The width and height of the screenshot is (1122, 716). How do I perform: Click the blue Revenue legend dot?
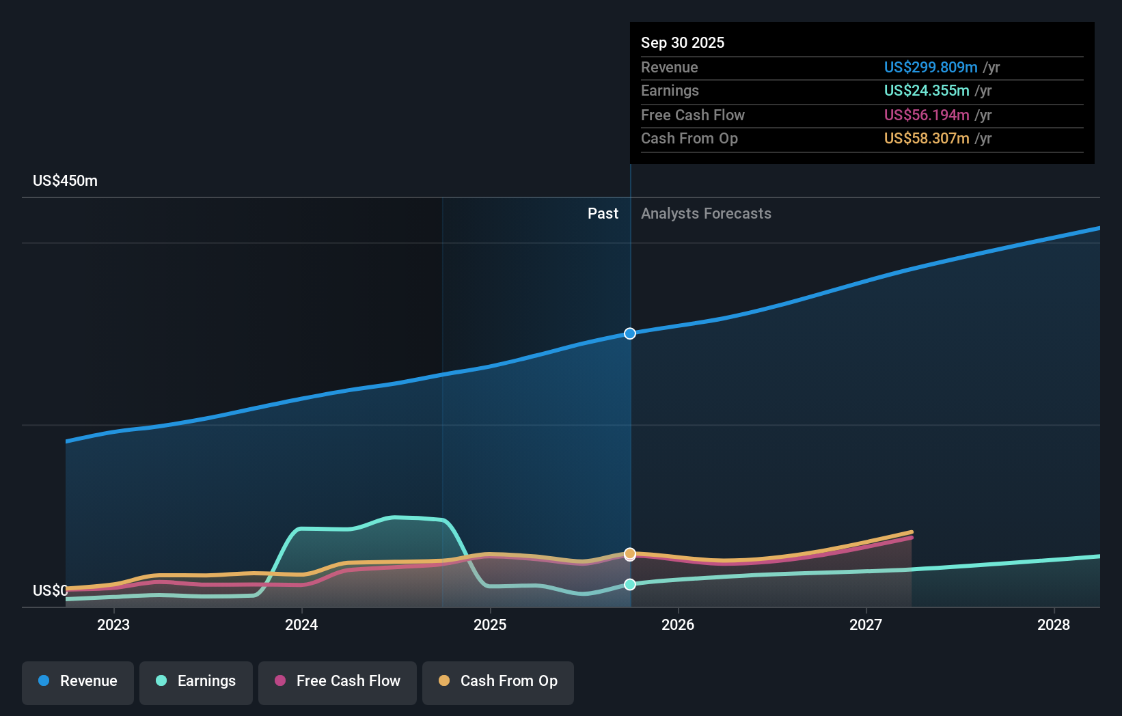[42, 681]
